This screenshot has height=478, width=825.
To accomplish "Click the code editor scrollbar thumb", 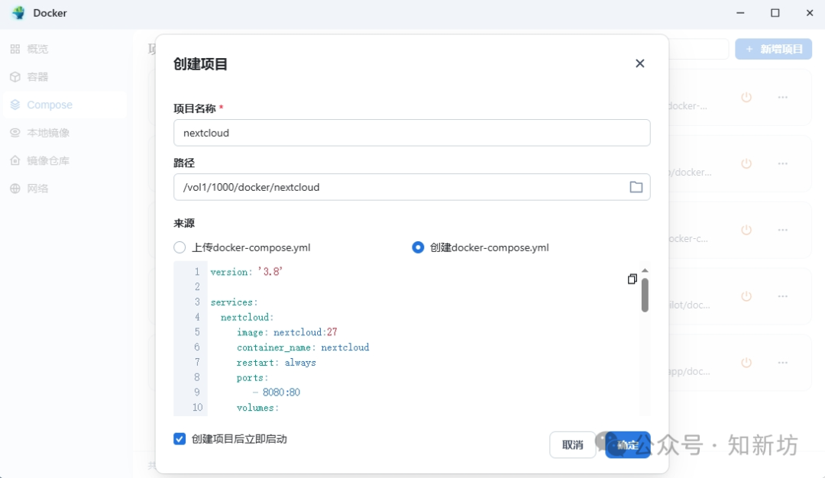I will (645, 295).
